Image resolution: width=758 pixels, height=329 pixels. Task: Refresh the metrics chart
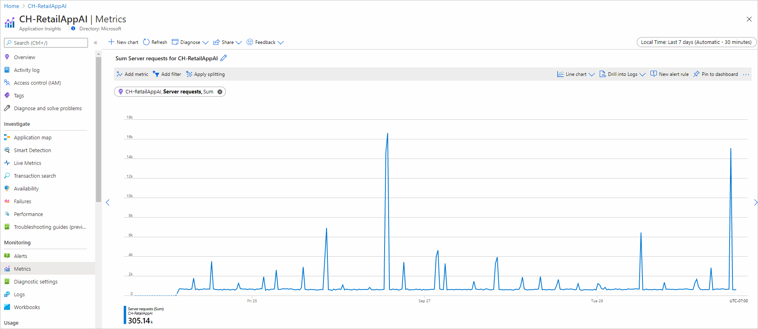coord(155,42)
